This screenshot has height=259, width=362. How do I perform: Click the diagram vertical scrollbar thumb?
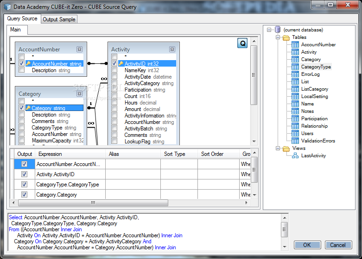tap(254, 75)
